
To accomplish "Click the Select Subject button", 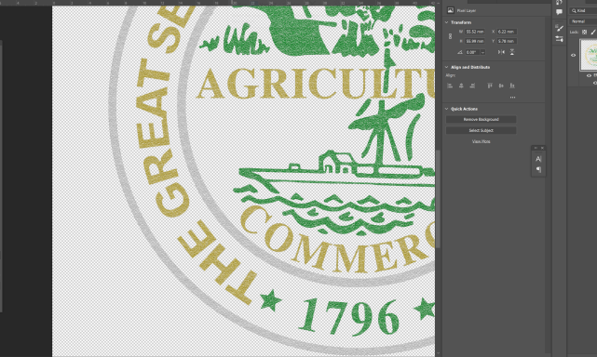I will 481,130.
